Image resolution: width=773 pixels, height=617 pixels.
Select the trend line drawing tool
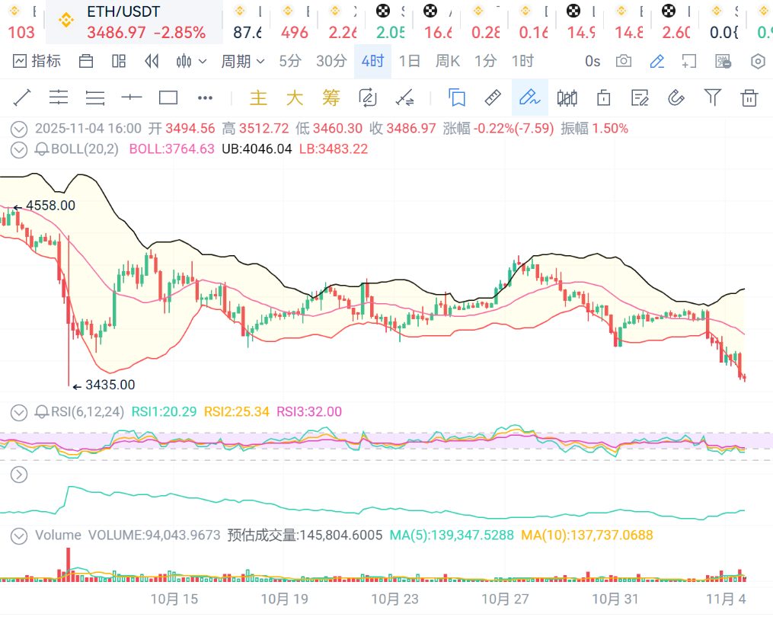coord(22,98)
